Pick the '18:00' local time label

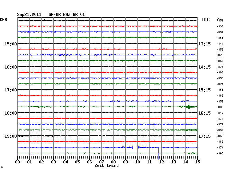[x=11, y=113]
